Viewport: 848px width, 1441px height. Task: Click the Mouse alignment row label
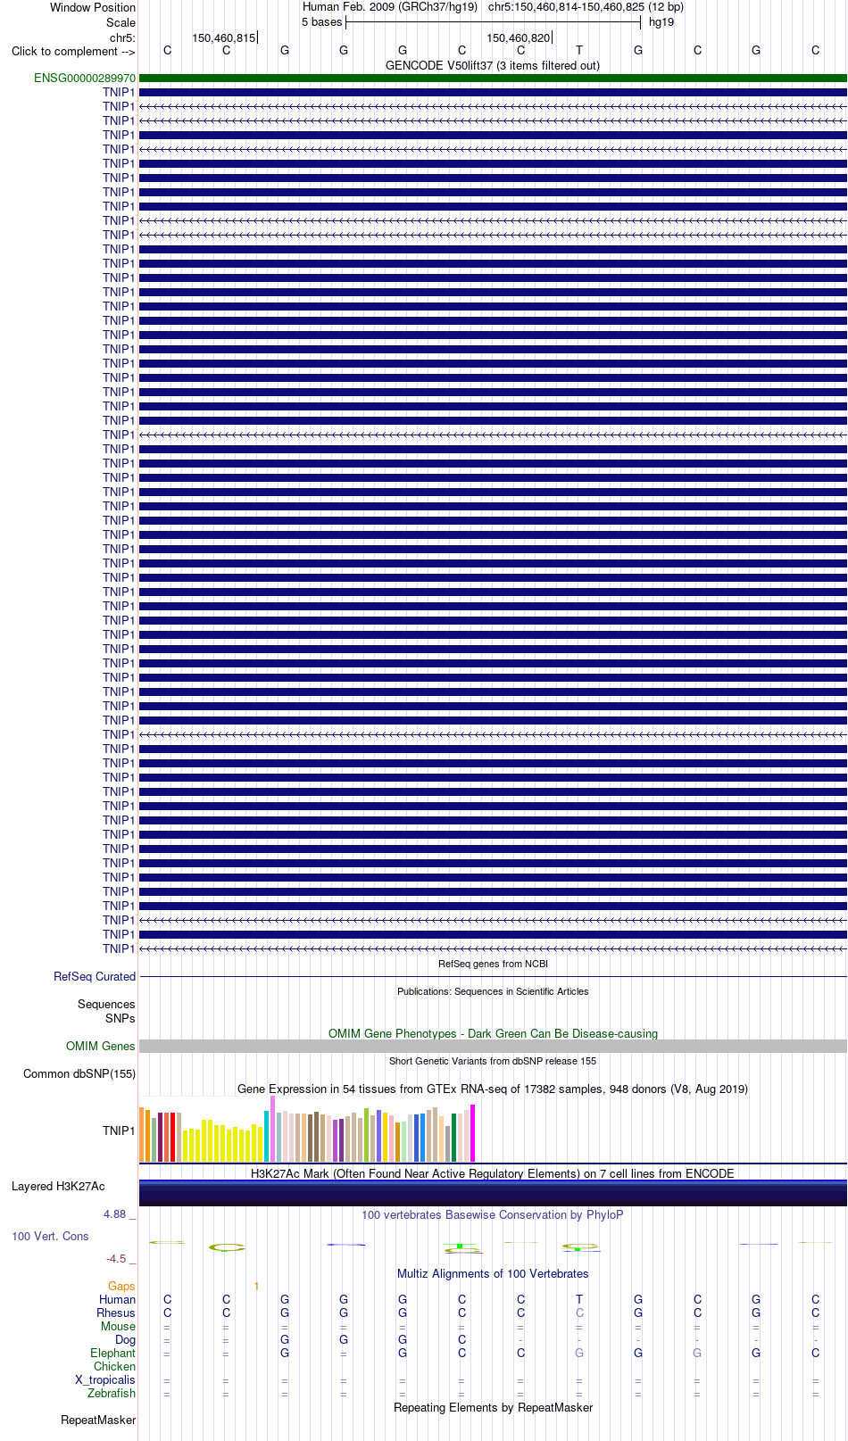click(x=118, y=1326)
